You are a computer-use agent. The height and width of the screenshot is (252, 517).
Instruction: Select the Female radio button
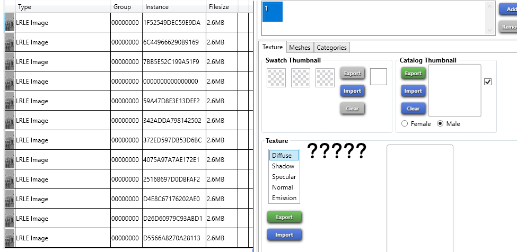click(x=405, y=124)
